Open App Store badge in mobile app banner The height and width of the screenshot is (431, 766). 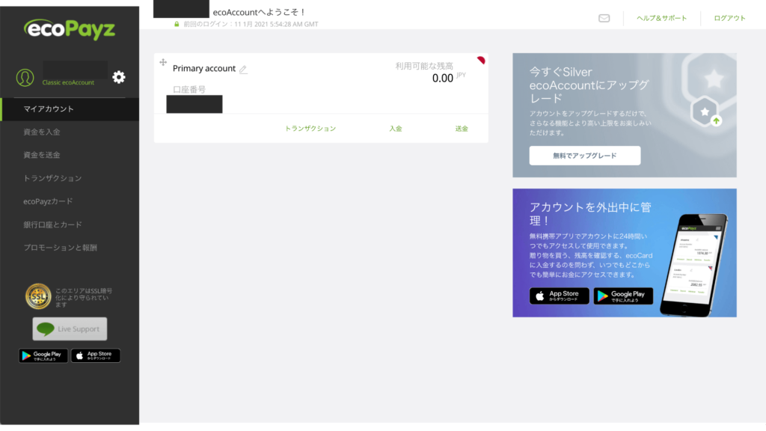560,296
